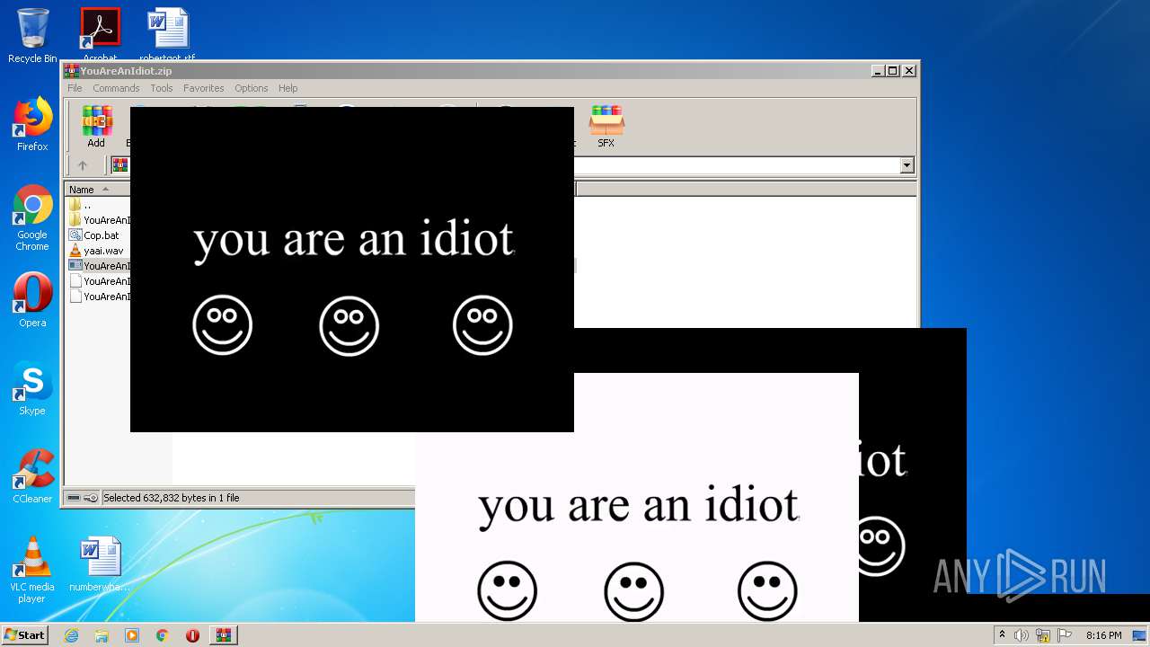The width and height of the screenshot is (1150, 647).
Task: Click the drive icon in WinRAR status bar
Action: click(x=74, y=498)
